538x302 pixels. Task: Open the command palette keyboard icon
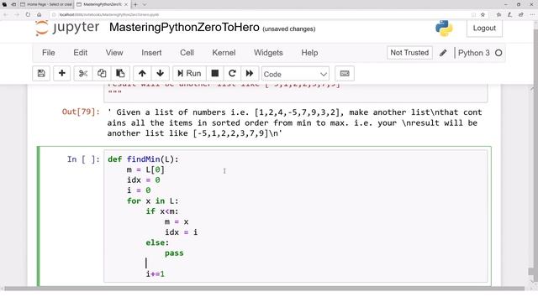point(345,74)
